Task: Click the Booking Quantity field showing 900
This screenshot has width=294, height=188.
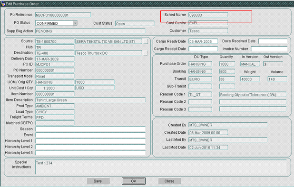Action: (227, 71)
